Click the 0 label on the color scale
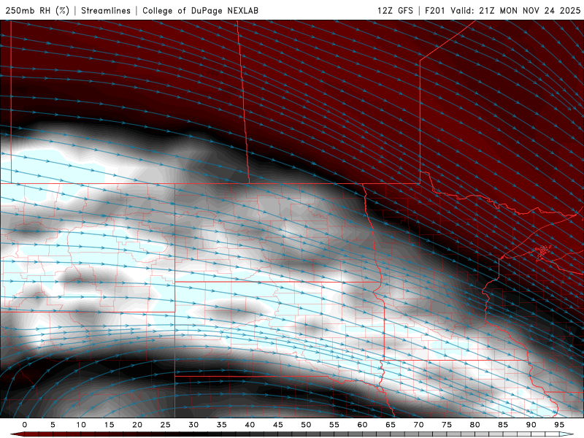Viewport: 584px width, 438px height. (25, 425)
